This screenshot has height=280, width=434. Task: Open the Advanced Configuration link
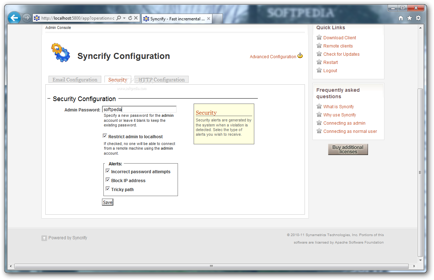(273, 57)
